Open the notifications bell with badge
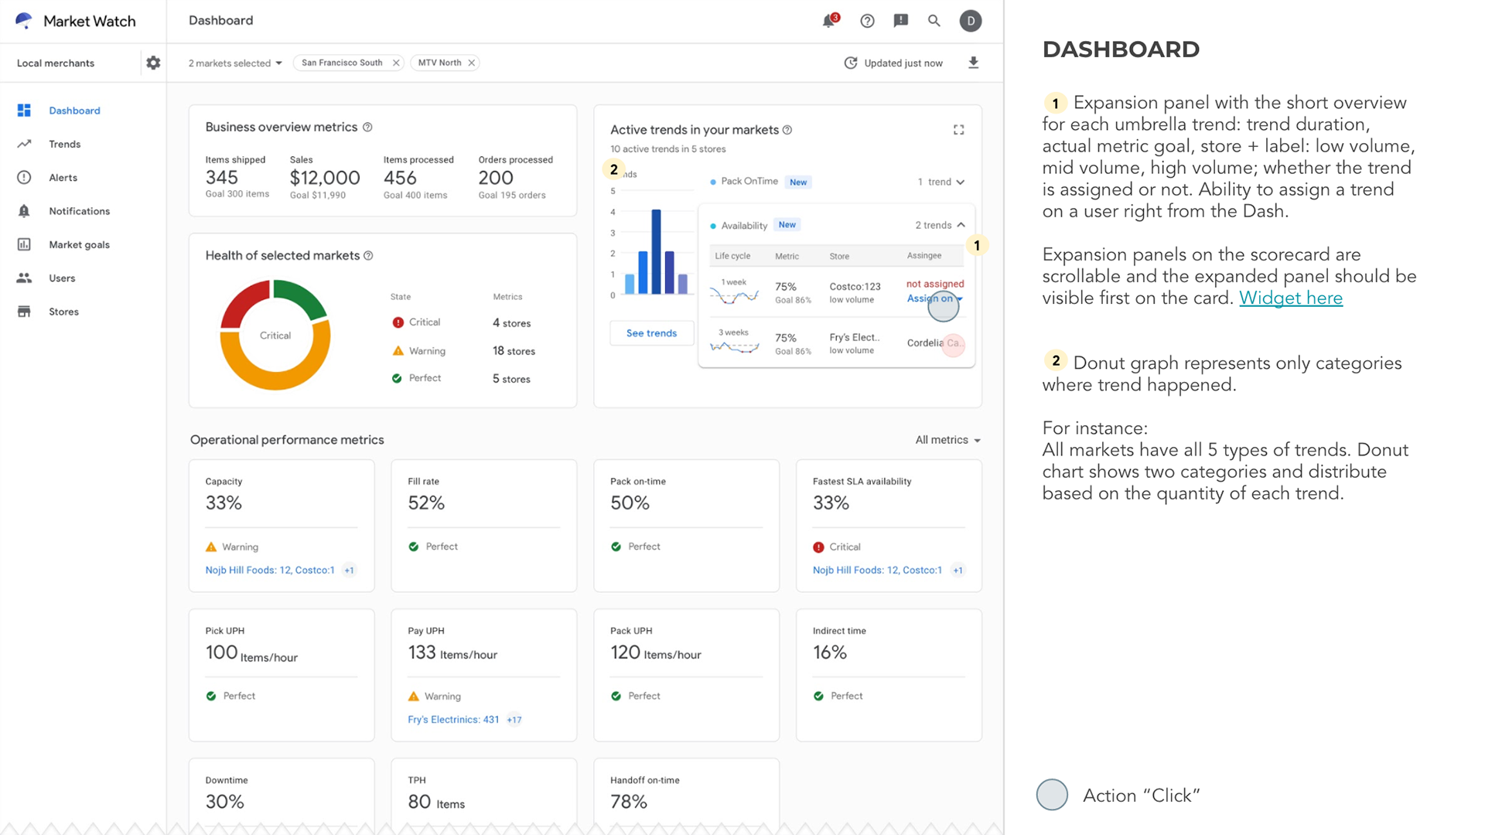Image resolution: width=1485 pixels, height=835 pixels. point(830,21)
